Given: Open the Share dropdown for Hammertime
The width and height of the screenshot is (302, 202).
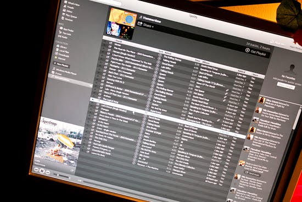Looking at the screenshot, I should [146, 25].
